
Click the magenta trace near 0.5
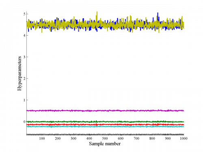(105, 111)
